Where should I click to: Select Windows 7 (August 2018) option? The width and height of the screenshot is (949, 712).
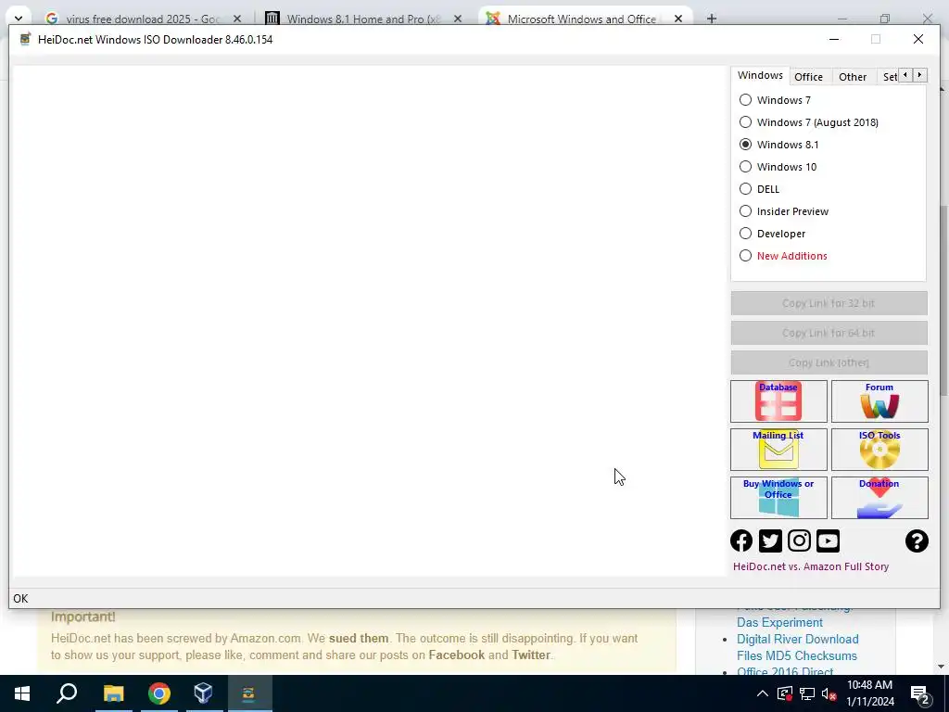[x=746, y=122]
